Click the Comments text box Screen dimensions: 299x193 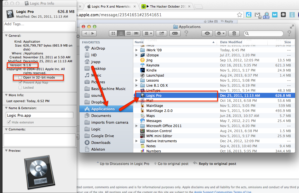40,140
